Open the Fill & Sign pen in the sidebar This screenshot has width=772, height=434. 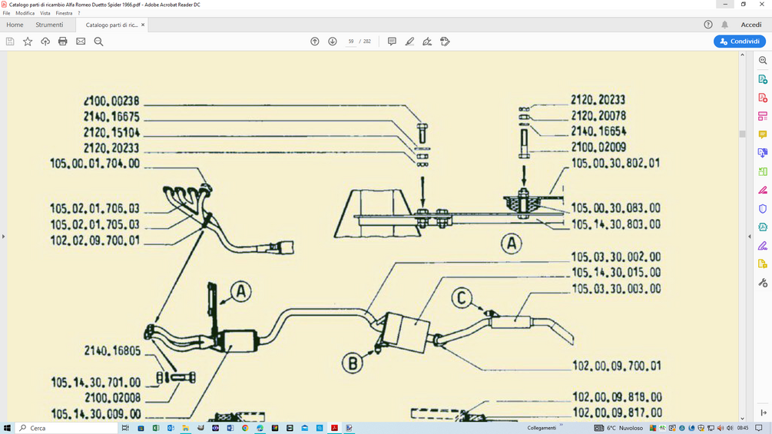pos(763,190)
